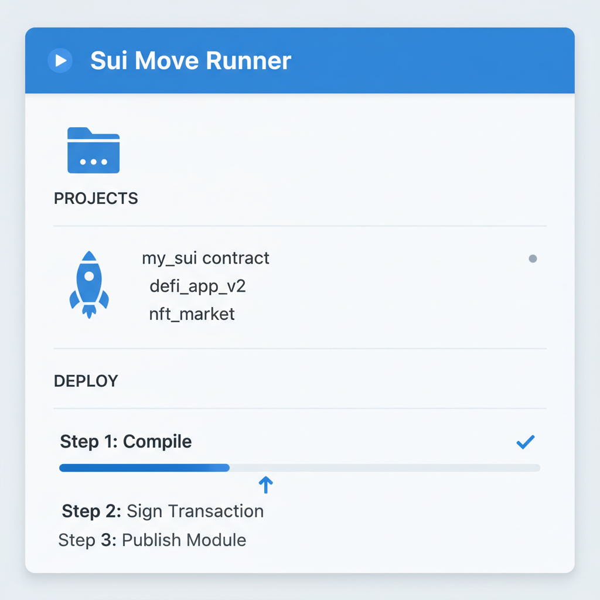Screen dimensions: 600x600
Task: Select the nft_market project
Action: [191, 314]
